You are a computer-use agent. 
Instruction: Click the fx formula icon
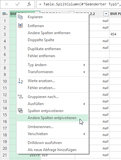29,4
